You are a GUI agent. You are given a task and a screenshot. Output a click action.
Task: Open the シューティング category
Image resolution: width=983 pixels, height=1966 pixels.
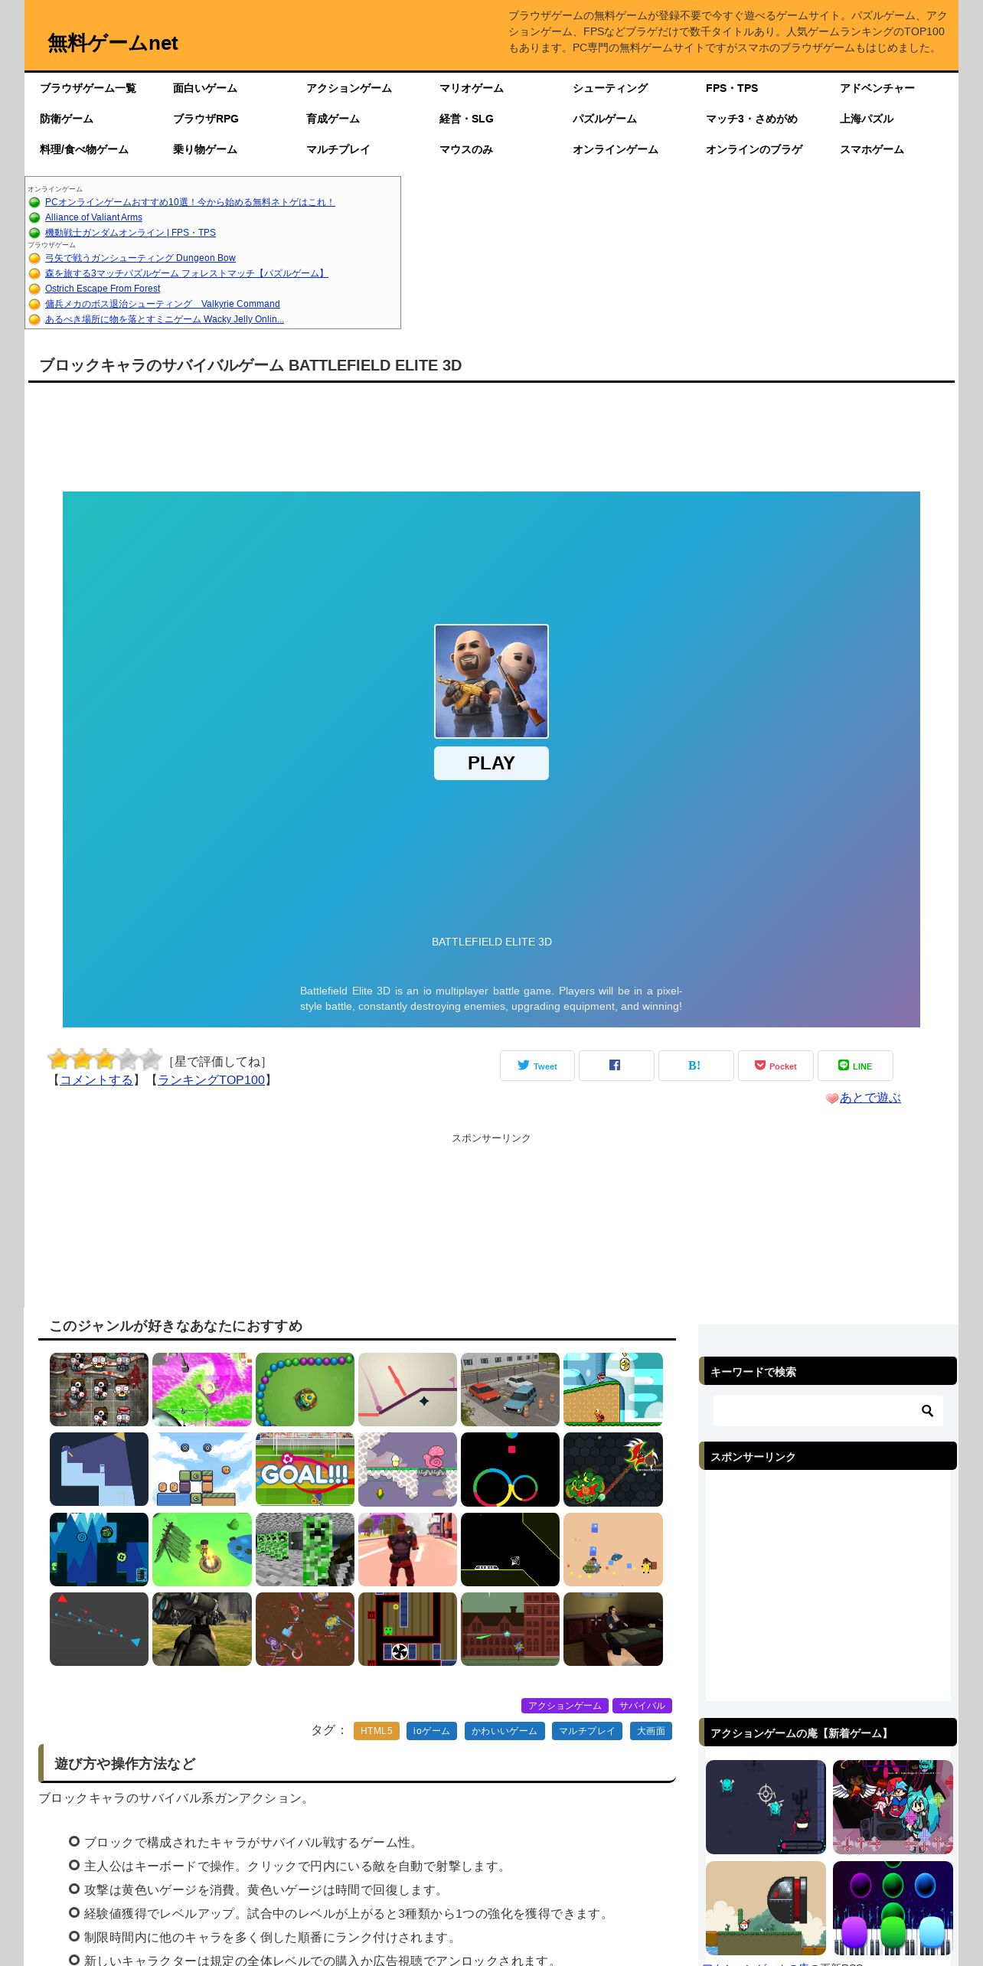pyautogui.click(x=610, y=88)
